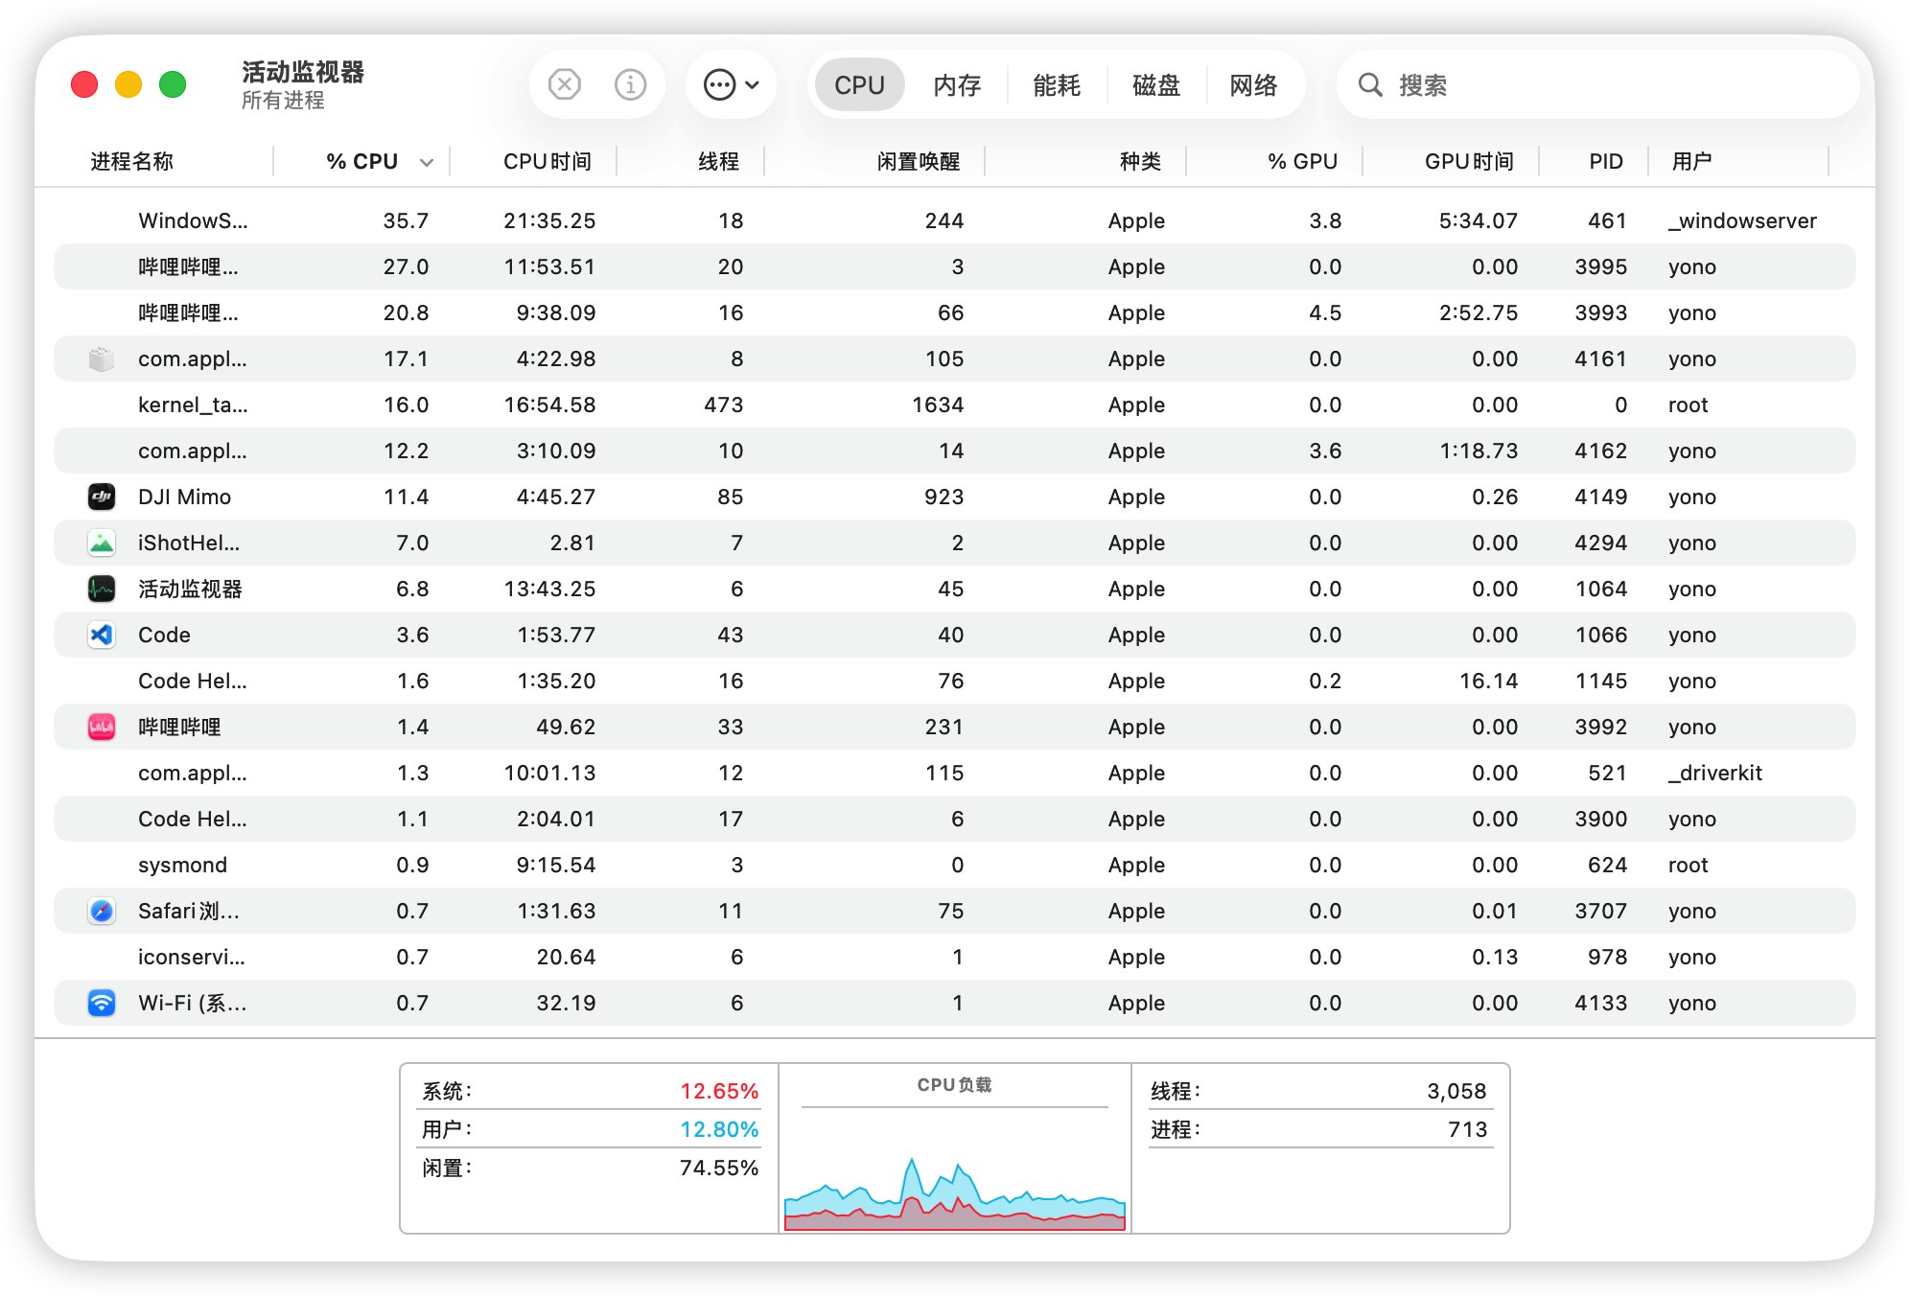Viewport: 1910px width, 1296px height.
Task: Select the 磁盘 tab
Action: [x=1155, y=85]
